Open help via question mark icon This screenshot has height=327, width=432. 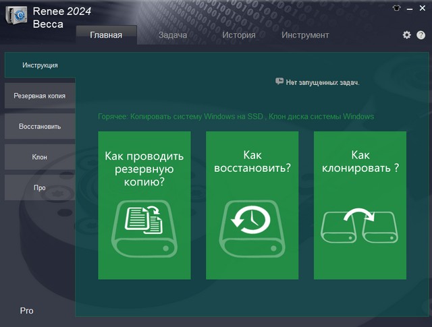(x=421, y=35)
